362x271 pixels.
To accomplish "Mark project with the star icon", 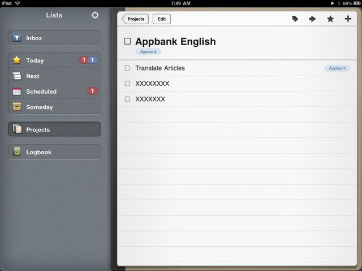I will coord(330,19).
